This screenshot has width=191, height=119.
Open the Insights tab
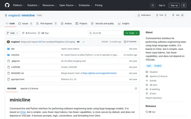tap(124, 24)
